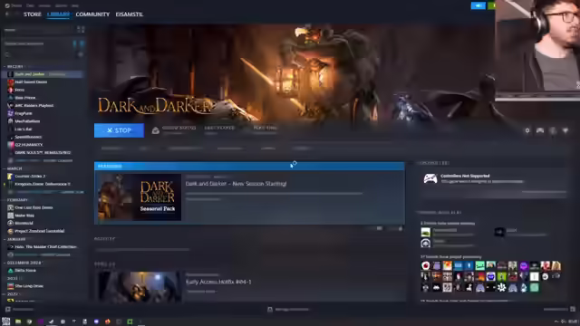
Task: Select DARK SOULS REMASTERED in library
Action: click(x=43, y=153)
